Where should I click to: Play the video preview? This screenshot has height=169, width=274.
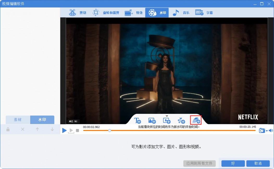64,130
